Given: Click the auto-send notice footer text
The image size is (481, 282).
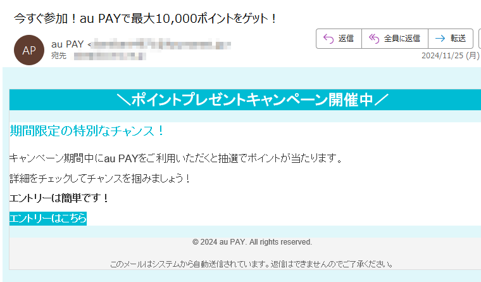Looking at the screenshot, I should [x=251, y=264].
